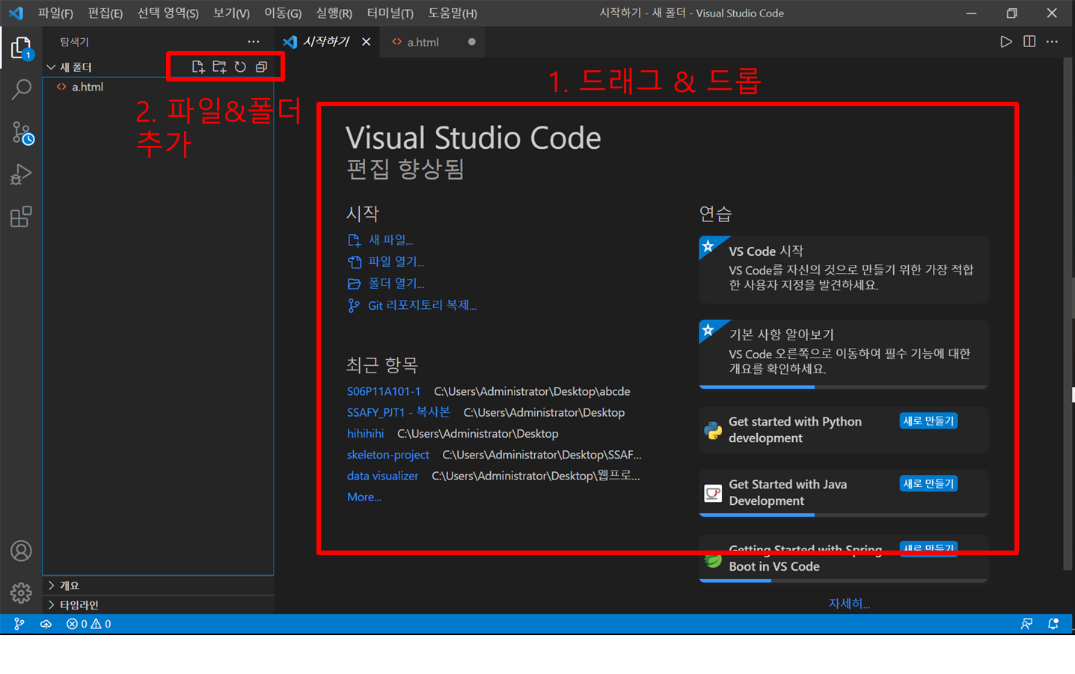Viewport: 1075px width, 674px height.
Task: Click the feedback icon in status bar
Action: (1026, 624)
